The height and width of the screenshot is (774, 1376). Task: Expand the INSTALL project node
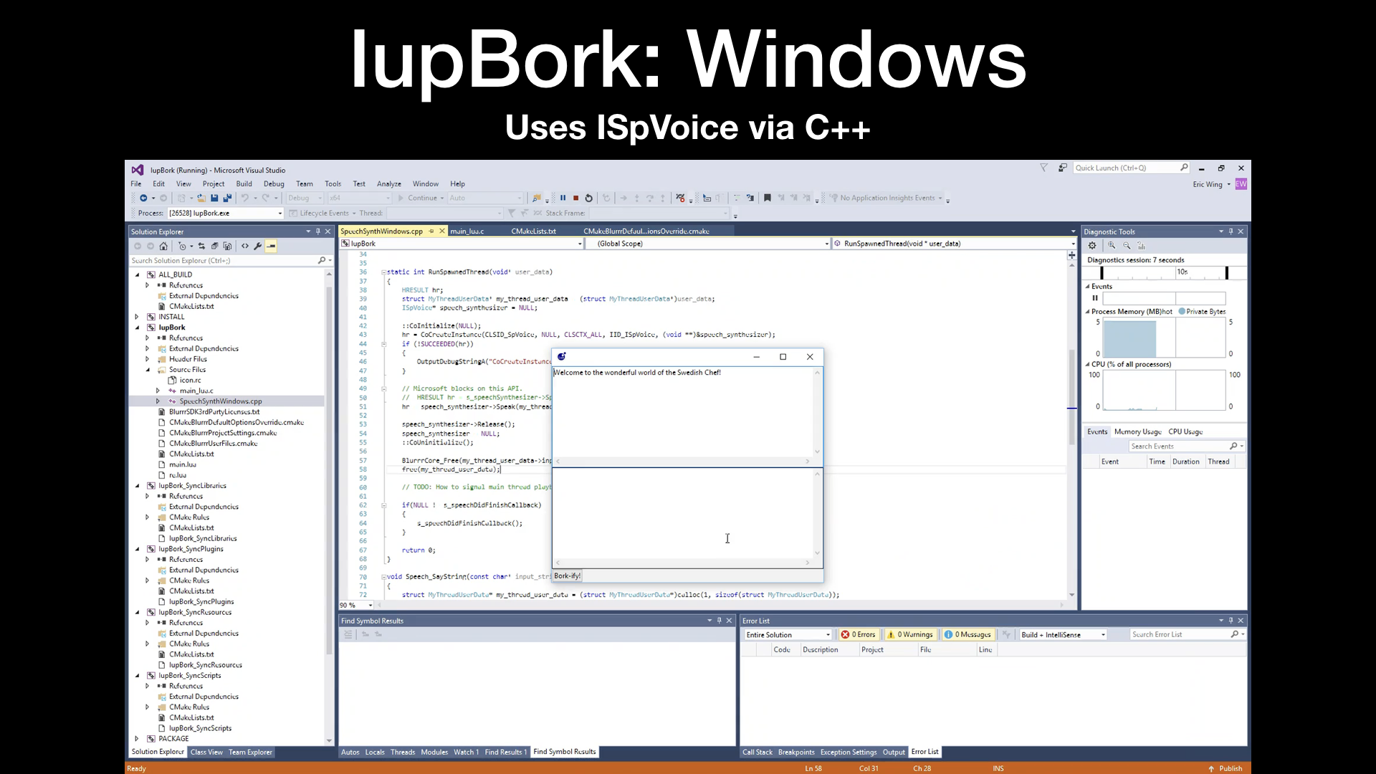pyautogui.click(x=137, y=317)
